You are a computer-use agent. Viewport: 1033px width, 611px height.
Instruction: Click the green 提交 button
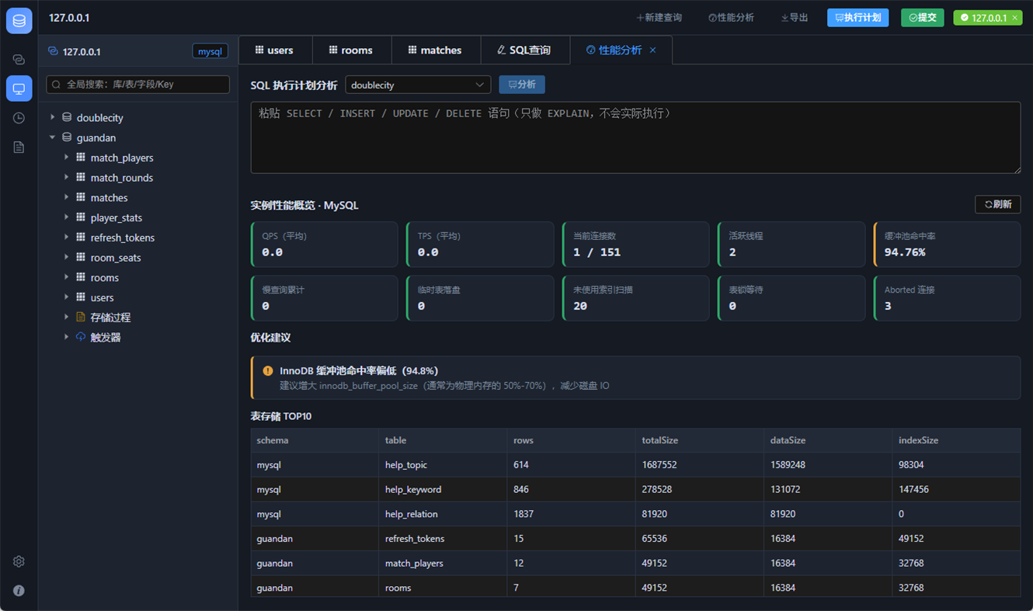pyautogui.click(x=922, y=18)
